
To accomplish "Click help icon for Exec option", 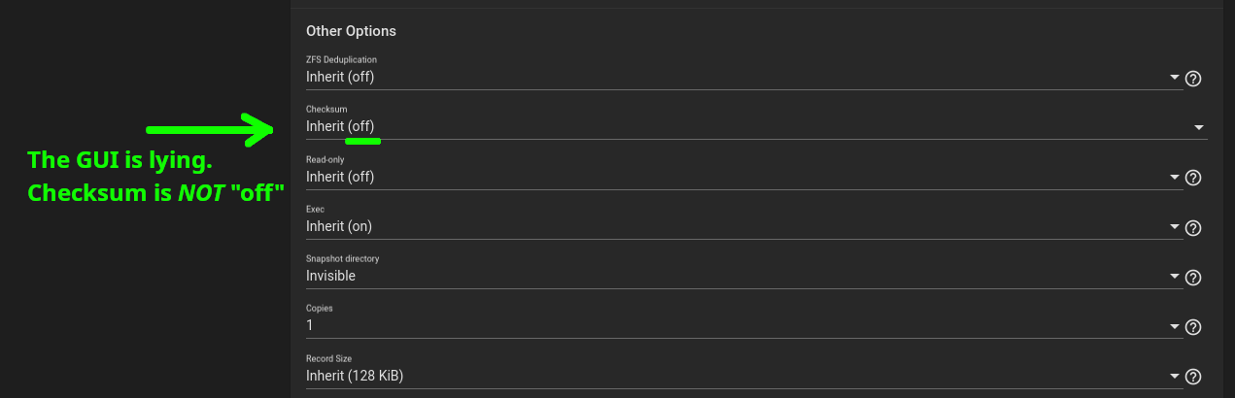I will click(x=1194, y=228).
